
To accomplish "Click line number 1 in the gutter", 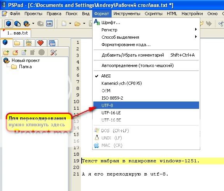I will 78,42.
